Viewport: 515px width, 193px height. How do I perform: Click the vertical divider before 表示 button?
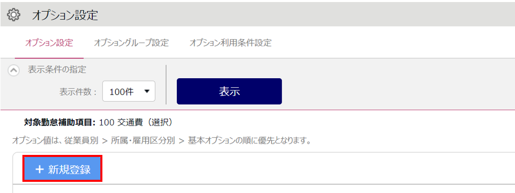[x=166, y=84]
